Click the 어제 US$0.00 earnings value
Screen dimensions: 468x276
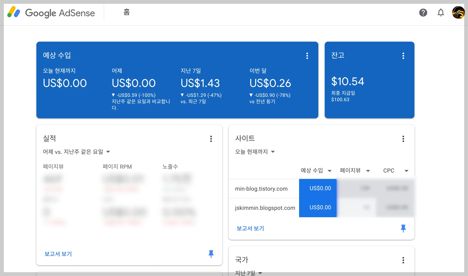134,83
